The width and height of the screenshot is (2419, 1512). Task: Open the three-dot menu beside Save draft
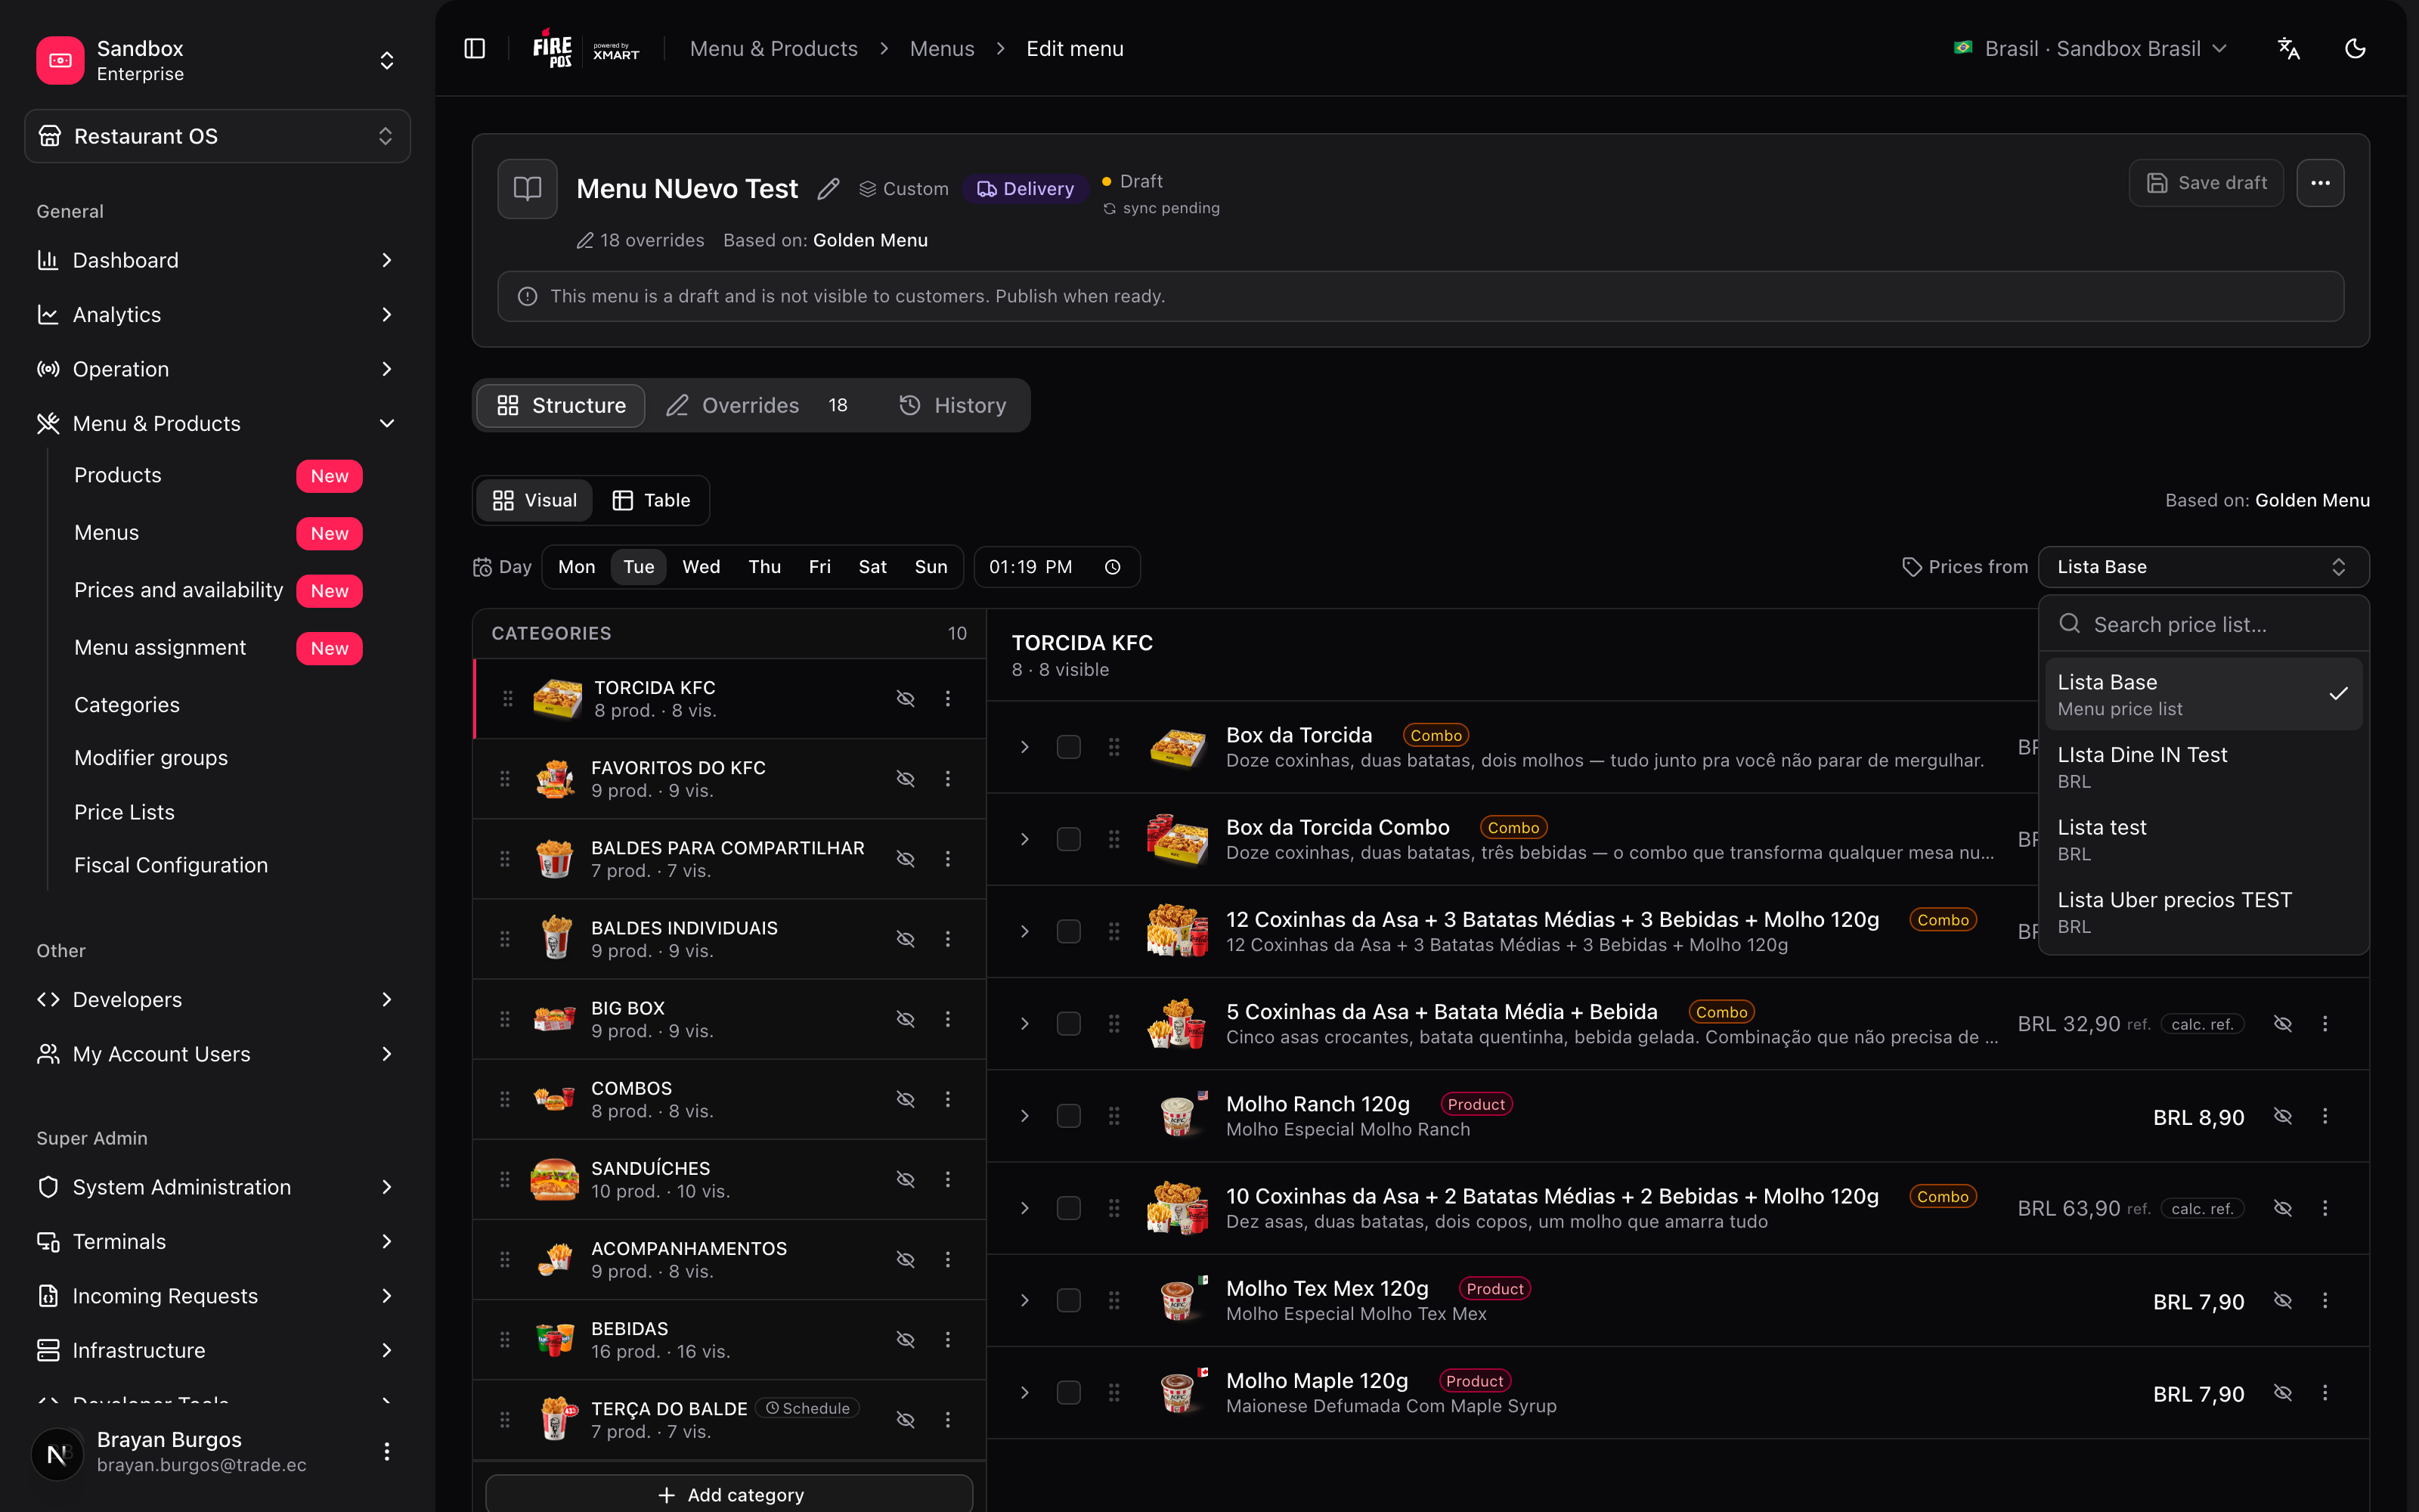pyautogui.click(x=2320, y=183)
